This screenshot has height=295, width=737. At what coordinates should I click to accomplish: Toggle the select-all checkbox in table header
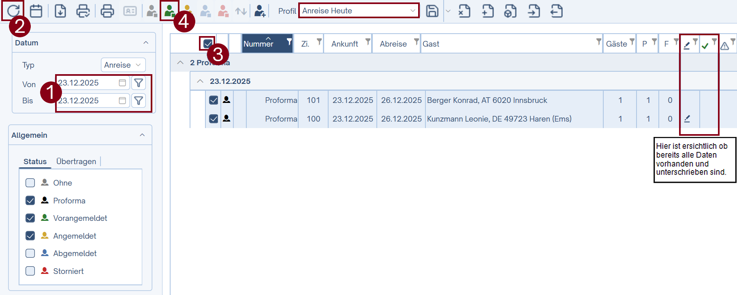click(x=208, y=43)
